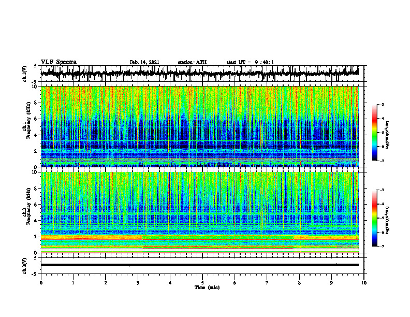Click the time axis tick label "7"
The image size is (410, 317).
click(x=267, y=283)
